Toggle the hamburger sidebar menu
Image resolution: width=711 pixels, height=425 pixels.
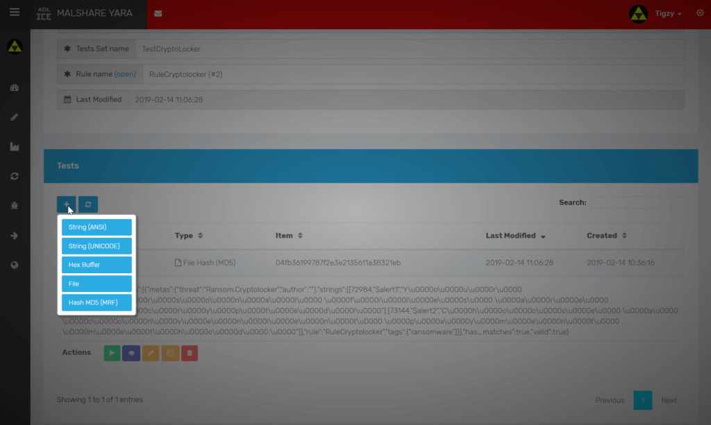tap(15, 13)
